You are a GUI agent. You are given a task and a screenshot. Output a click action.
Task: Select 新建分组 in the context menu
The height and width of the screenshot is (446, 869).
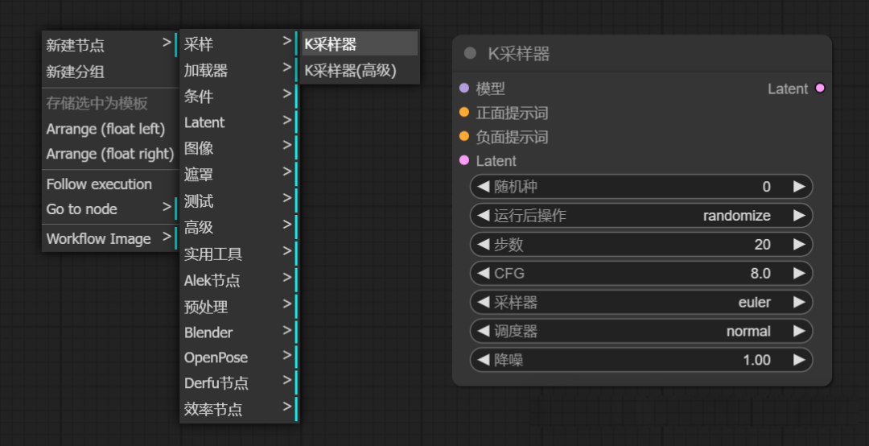(x=109, y=72)
